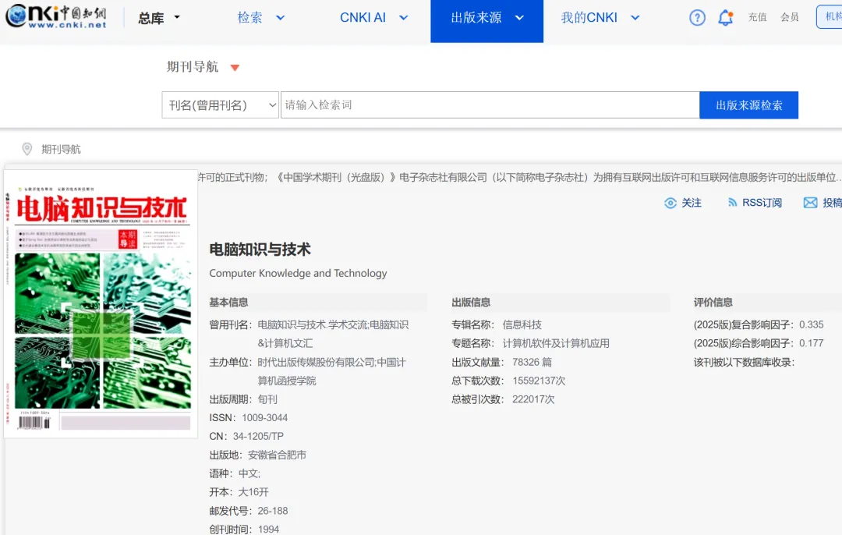Click the chat bubble icon near the bell

tap(726, 17)
